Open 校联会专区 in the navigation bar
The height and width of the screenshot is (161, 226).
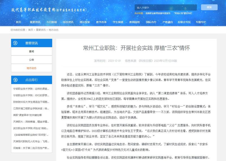pos(184,22)
